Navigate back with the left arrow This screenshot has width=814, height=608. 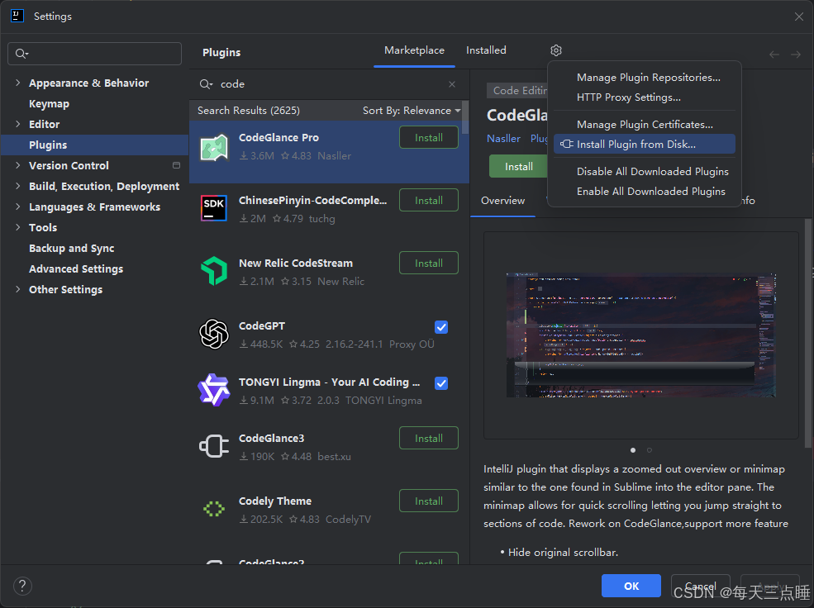[x=774, y=55]
